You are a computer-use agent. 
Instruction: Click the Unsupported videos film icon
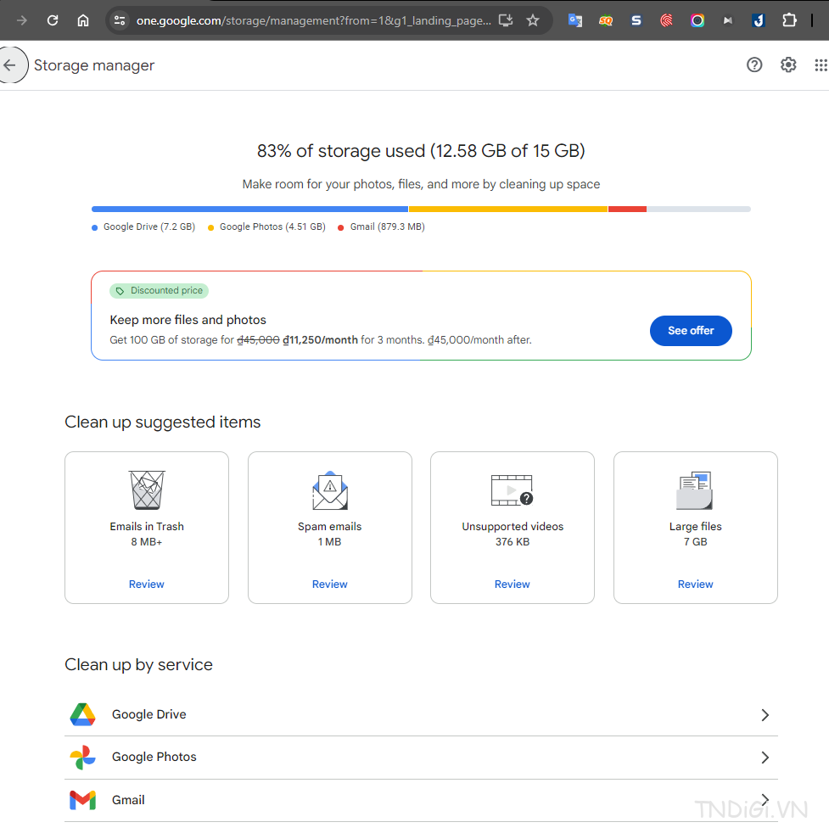click(x=513, y=490)
